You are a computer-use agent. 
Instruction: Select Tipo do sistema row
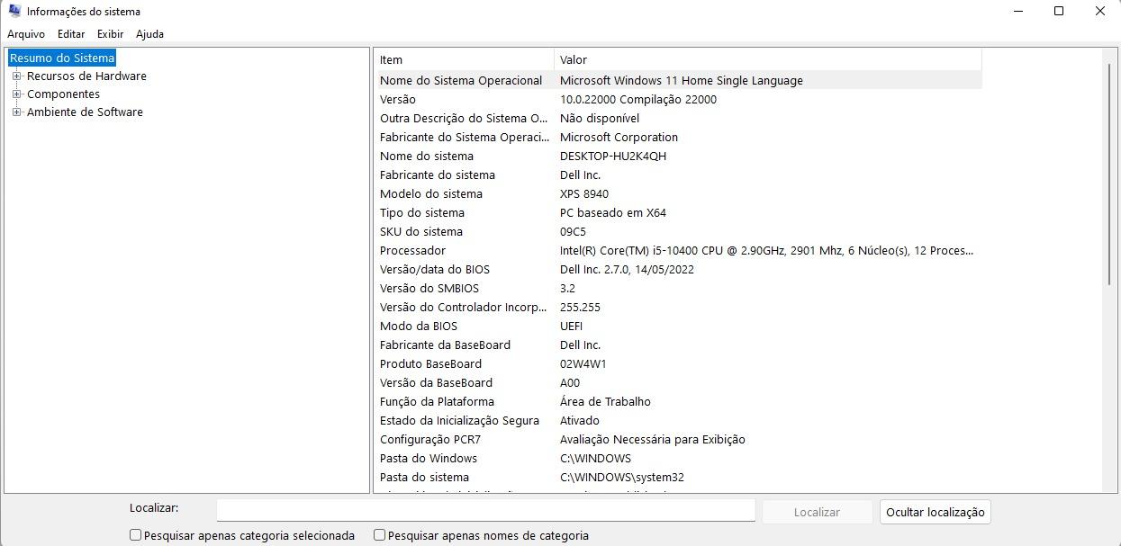coord(678,213)
